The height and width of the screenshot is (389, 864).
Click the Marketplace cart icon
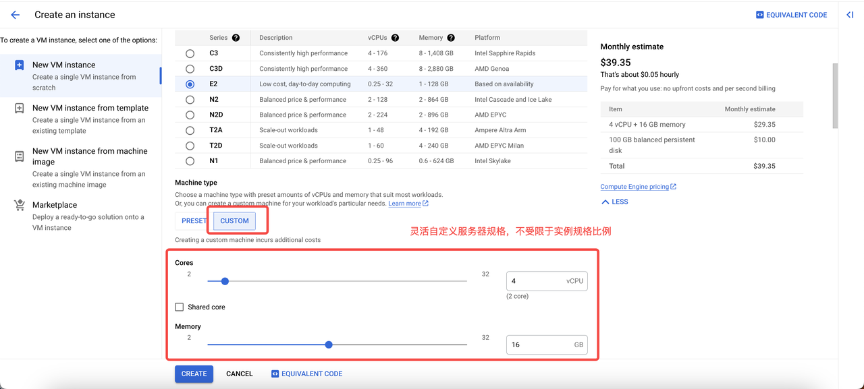(20, 206)
